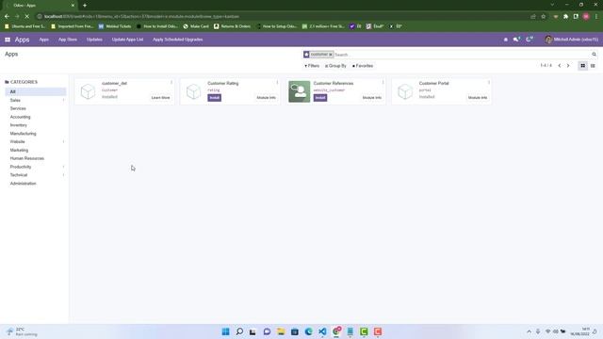Open kebab menu on Customer References card

(x=383, y=83)
